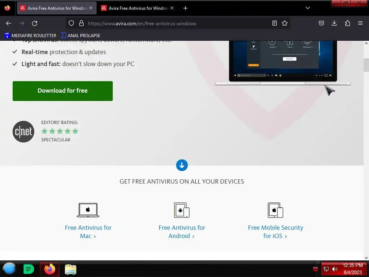Switch to the second Avira tab
The image size is (369, 277).
(x=138, y=8)
